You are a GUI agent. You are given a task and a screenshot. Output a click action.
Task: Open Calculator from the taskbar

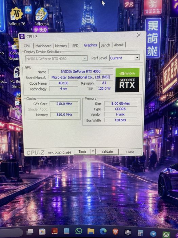[140, 233]
